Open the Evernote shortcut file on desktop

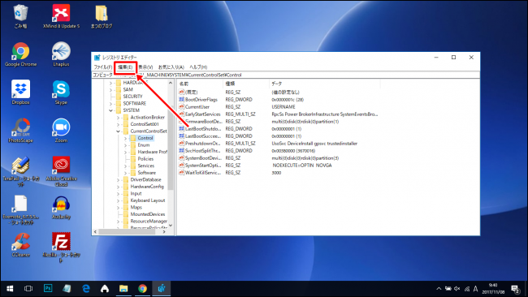(x=20, y=209)
